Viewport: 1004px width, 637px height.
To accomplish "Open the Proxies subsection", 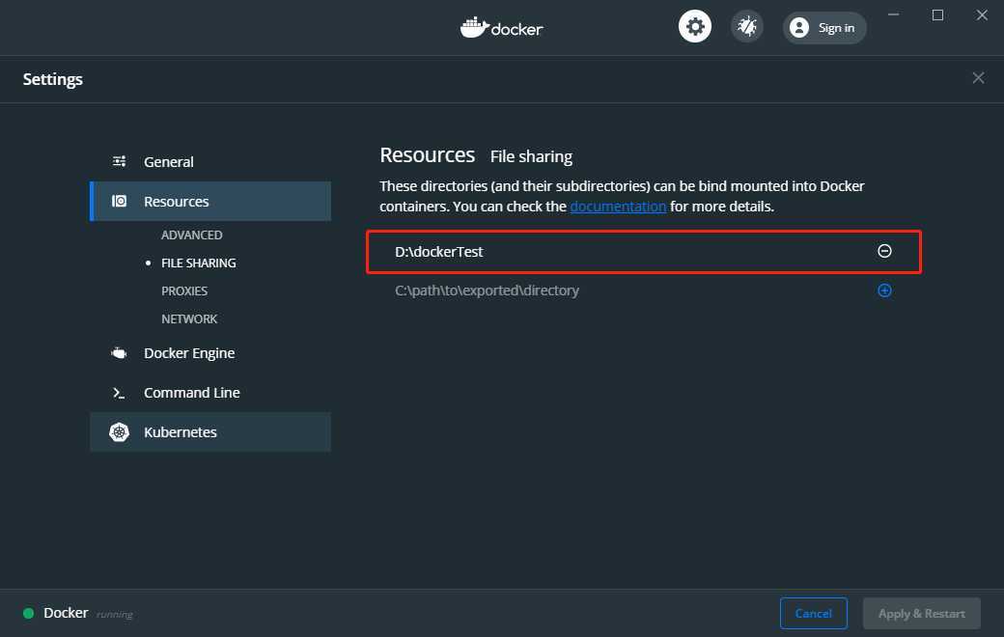I will (184, 291).
